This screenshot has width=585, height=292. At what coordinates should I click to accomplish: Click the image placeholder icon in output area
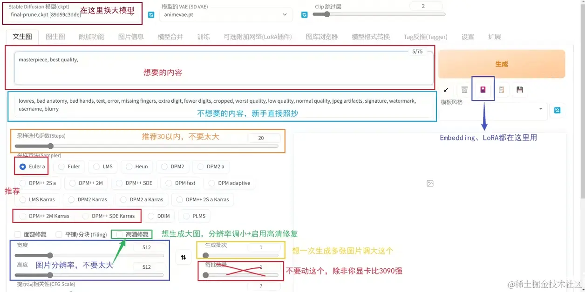coord(430,184)
